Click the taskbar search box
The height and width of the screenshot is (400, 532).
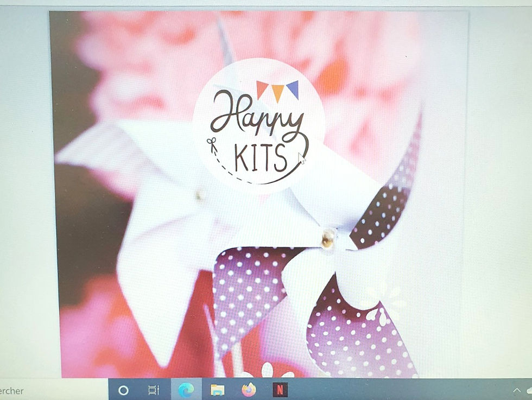click(54, 390)
